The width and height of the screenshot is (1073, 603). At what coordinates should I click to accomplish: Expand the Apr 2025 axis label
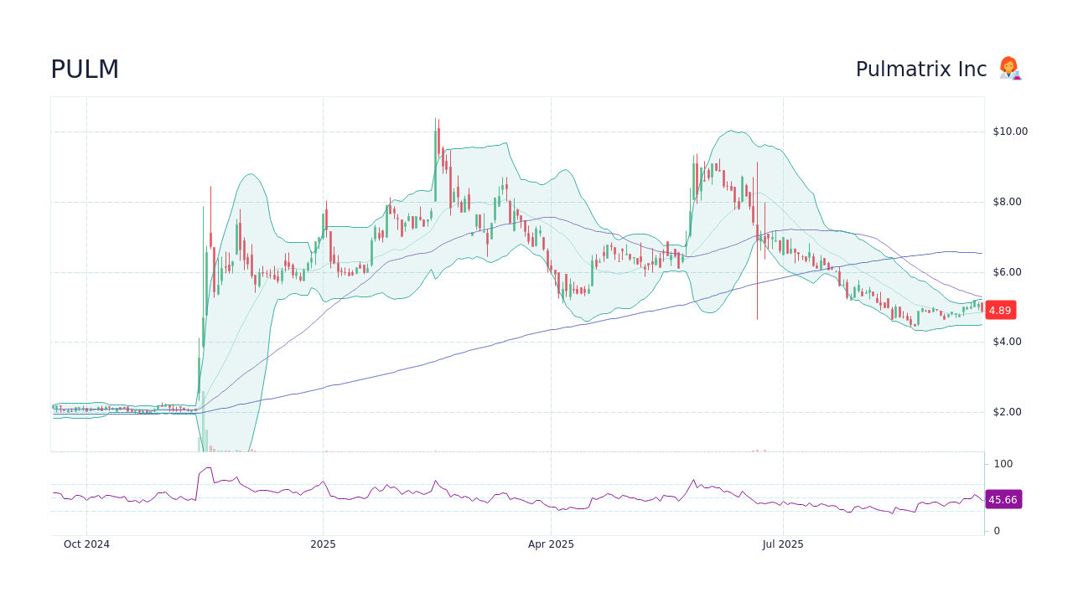tap(551, 544)
